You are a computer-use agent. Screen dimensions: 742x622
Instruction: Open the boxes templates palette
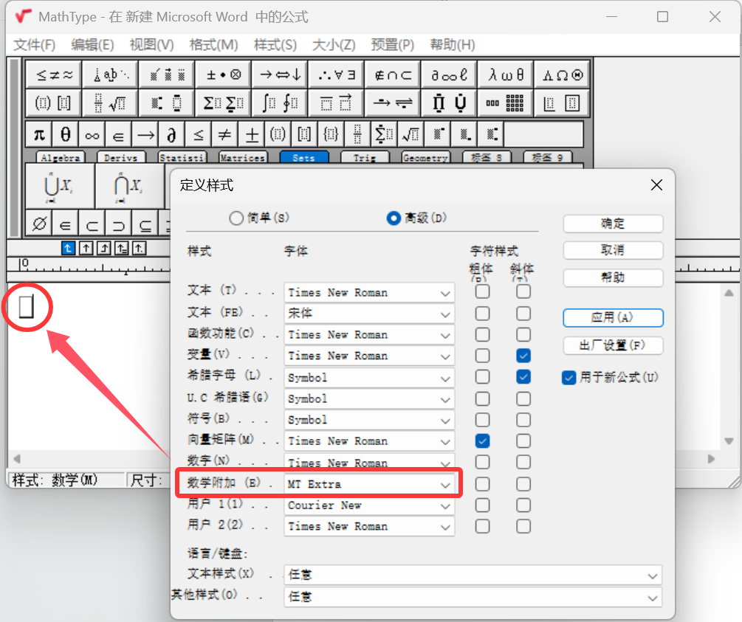click(562, 103)
